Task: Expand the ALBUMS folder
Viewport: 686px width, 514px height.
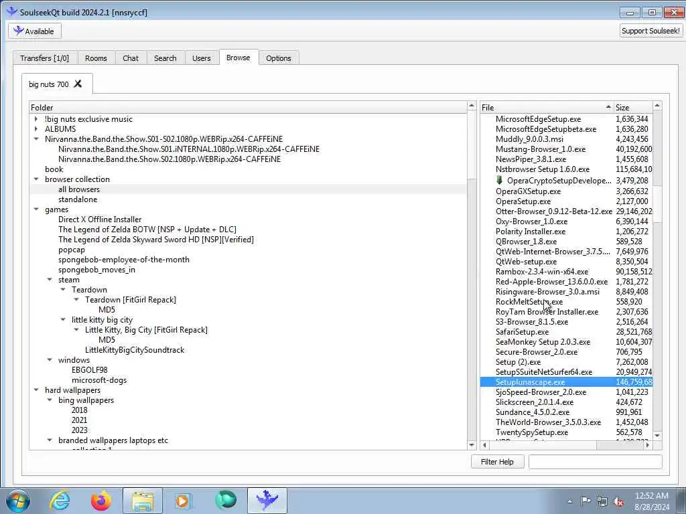Action: click(36, 129)
